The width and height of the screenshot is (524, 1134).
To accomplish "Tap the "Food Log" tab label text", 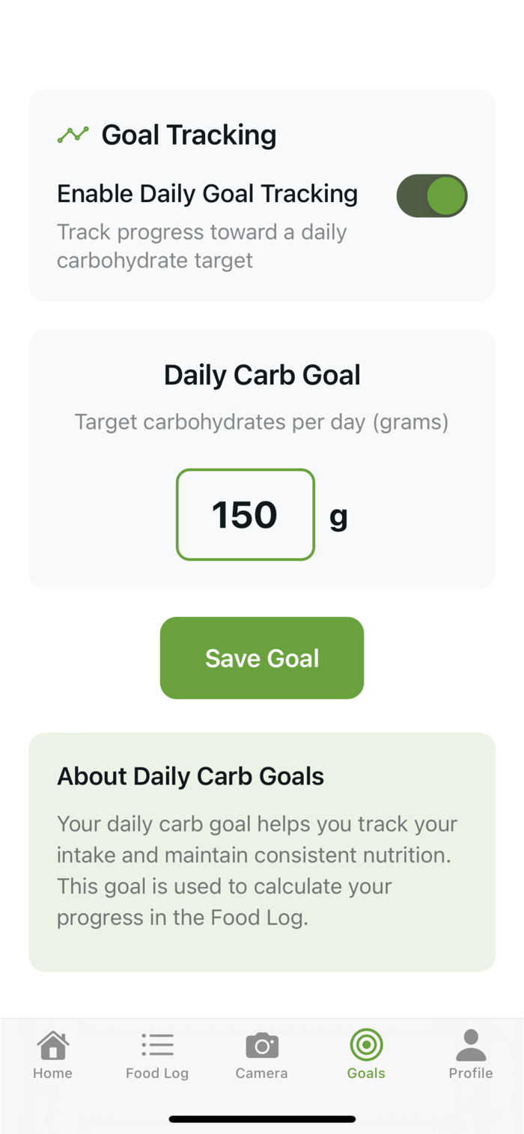I will [157, 1073].
